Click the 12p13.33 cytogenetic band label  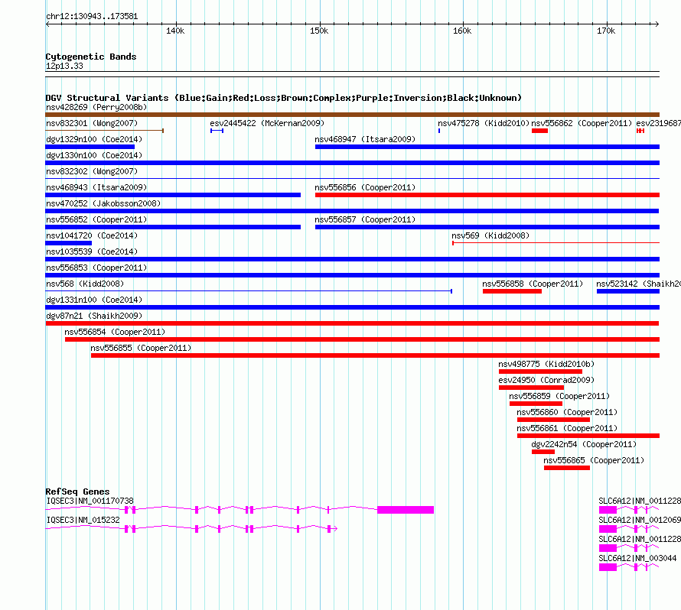click(64, 66)
